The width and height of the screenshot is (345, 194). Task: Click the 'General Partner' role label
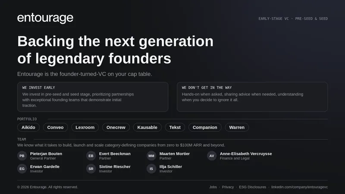point(43,158)
